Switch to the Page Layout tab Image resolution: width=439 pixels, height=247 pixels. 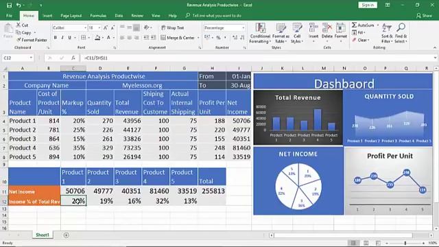pyautogui.click(x=71, y=16)
